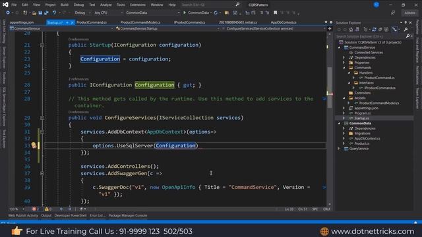The height and width of the screenshot is (237, 422).
Task: Open the Analyze menu
Action: [x=105, y=5]
